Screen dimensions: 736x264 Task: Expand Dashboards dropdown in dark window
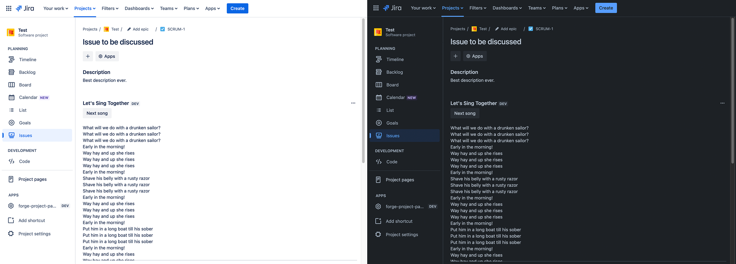(507, 8)
